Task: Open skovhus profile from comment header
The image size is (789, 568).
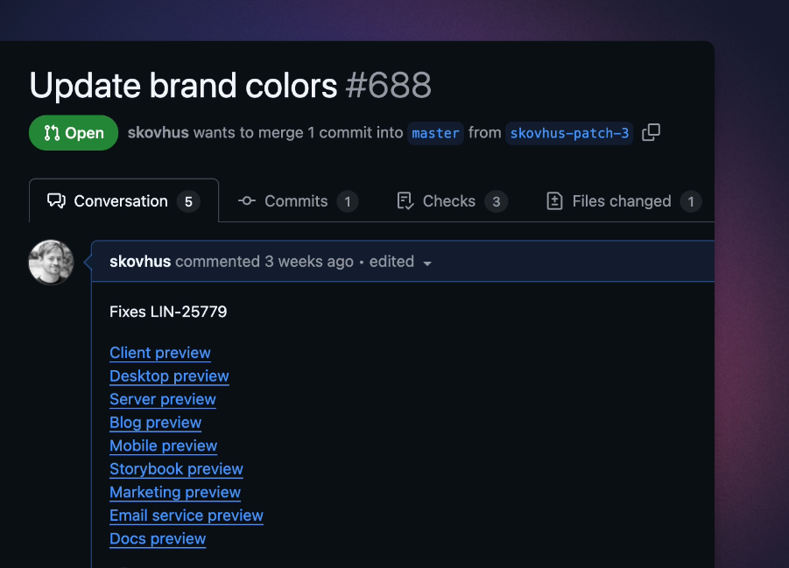Action: (140, 262)
